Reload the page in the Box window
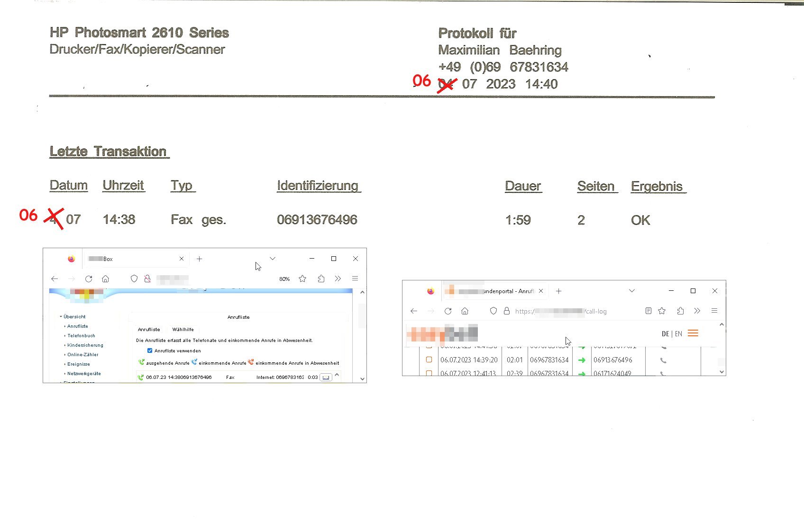Screen dimensions: 804x521 89,279
